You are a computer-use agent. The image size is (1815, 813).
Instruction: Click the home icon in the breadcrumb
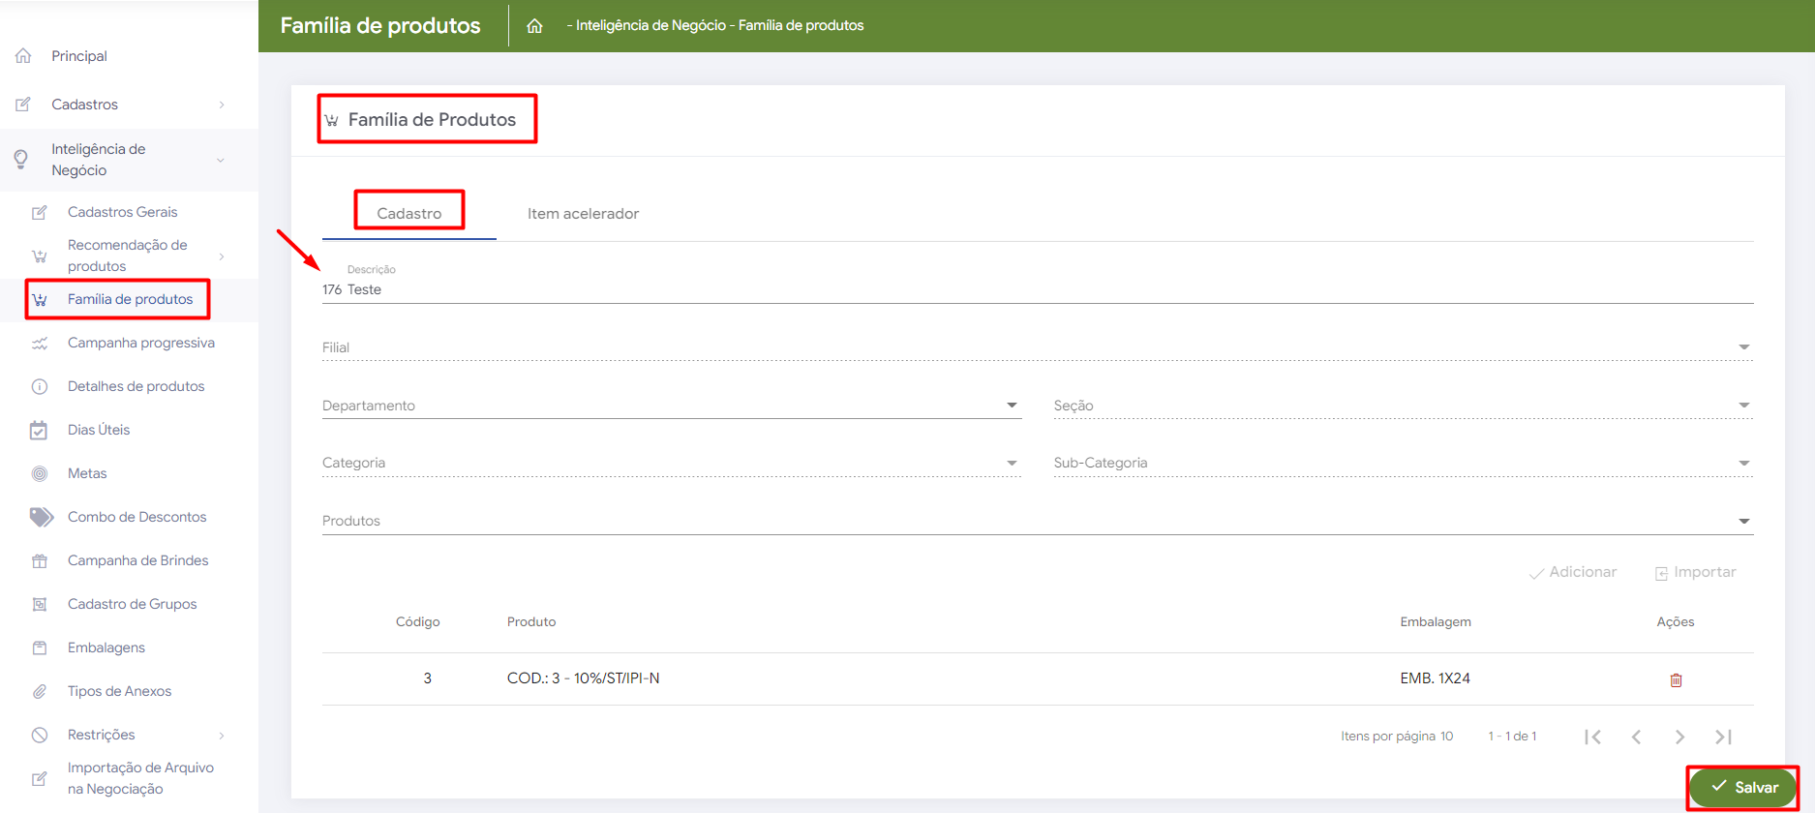pyautogui.click(x=534, y=26)
